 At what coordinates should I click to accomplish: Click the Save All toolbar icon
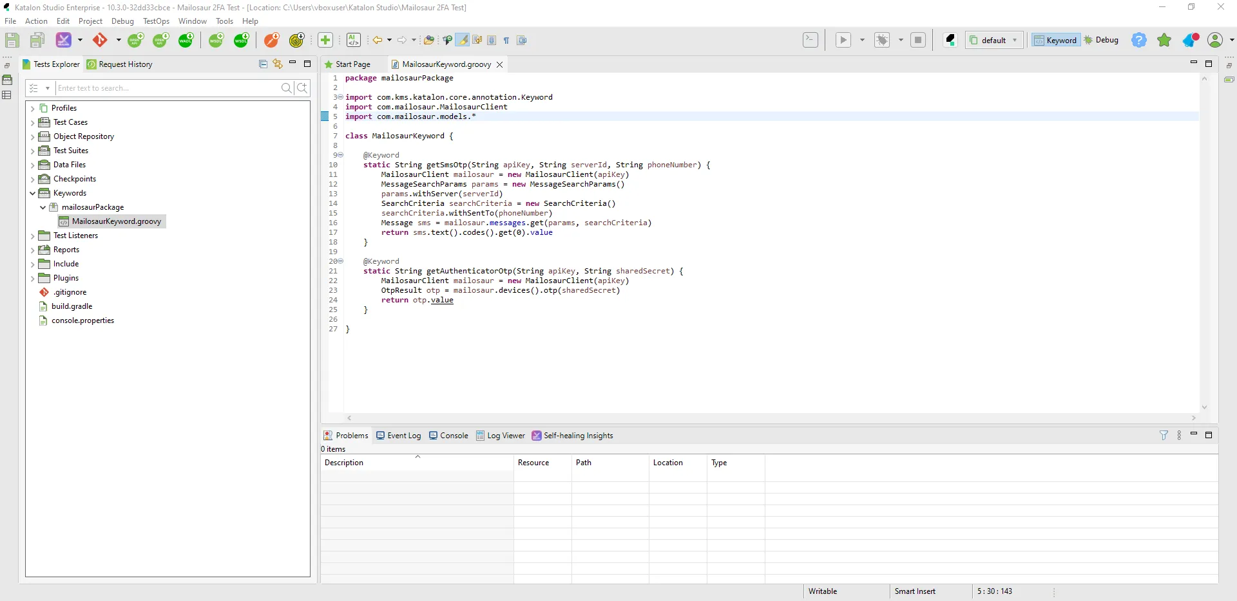[x=37, y=39]
